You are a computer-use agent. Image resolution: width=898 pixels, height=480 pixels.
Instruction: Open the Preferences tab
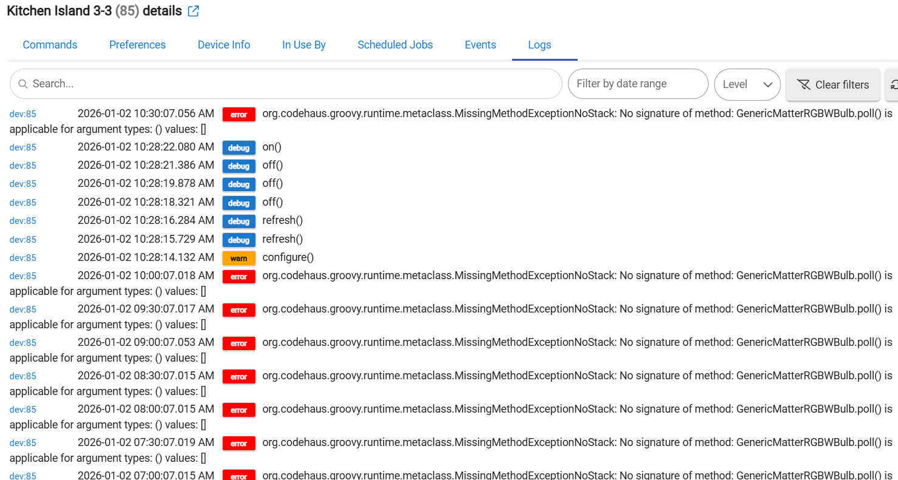(x=137, y=45)
